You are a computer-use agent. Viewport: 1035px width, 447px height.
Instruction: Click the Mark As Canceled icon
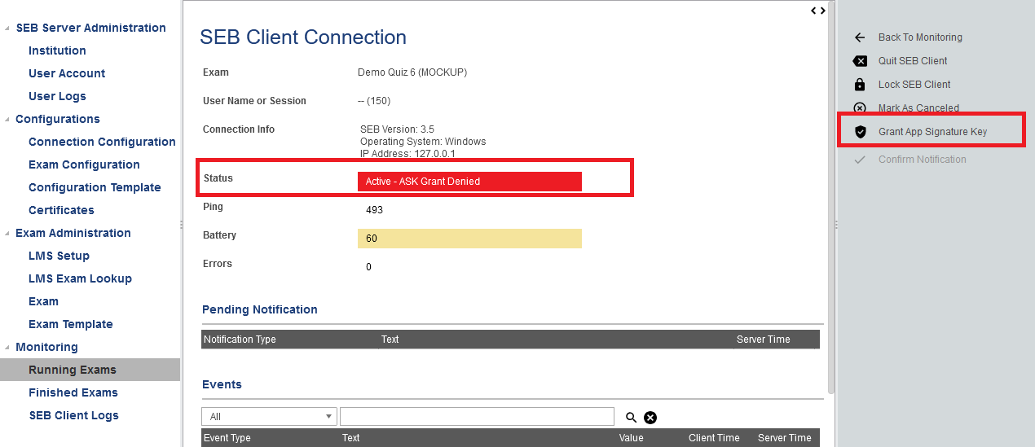tap(859, 108)
